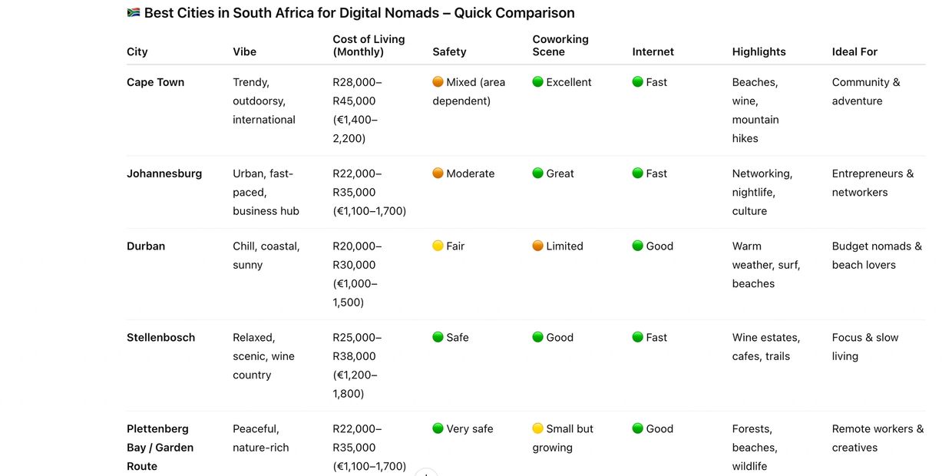This screenshot has width=952, height=476.
Task: Click the round scroll button at the bottom edge
Action: (426, 473)
